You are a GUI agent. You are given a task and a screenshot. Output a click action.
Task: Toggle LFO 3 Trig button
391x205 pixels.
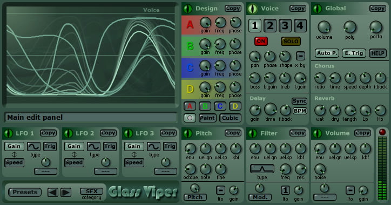coord(170,146)
